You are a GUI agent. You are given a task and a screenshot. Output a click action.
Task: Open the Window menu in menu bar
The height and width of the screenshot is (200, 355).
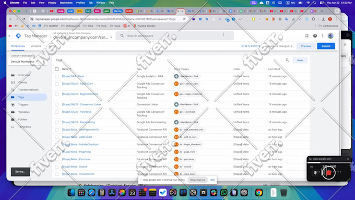[x=101, y=3]
